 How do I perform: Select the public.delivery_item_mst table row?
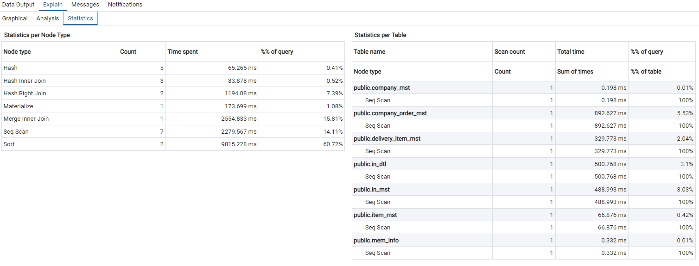[x=524, y=139]
